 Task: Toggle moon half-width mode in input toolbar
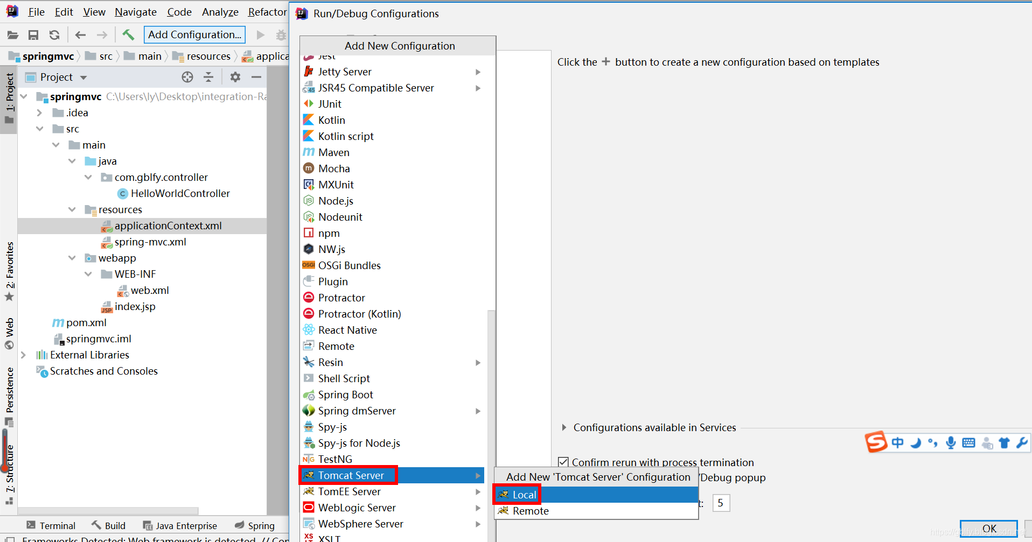click(916, 443)
